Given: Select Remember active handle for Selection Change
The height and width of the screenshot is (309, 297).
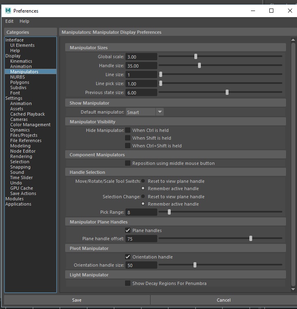Looking at the screenshot, I should pos(143,204).
